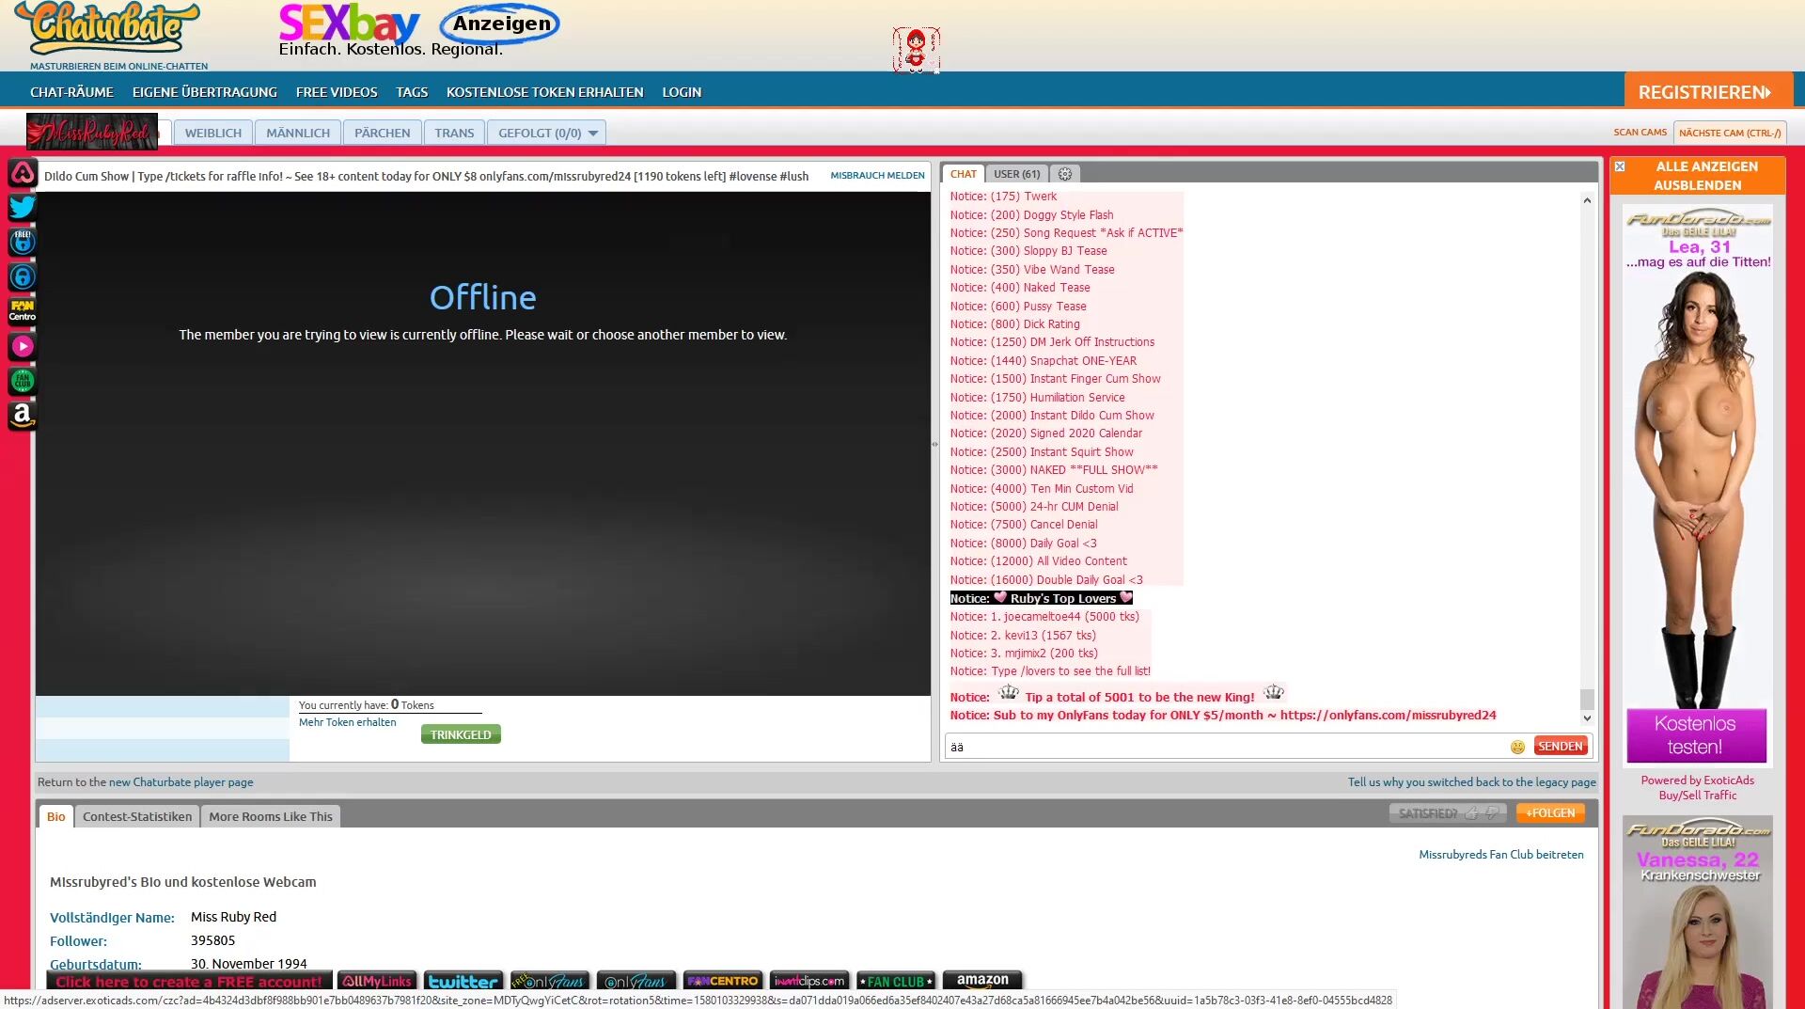
Task: Open EIGENE ÜBERTRAGUNG in navigation bar
Action: point(205,92)
